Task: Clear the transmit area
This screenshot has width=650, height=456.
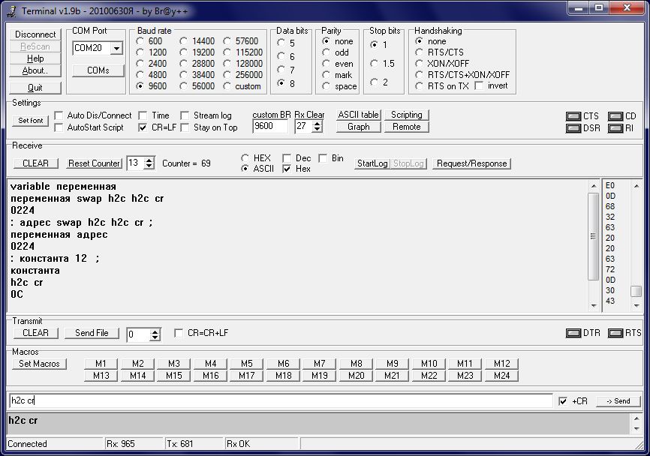Action: [x=35, y=333]
